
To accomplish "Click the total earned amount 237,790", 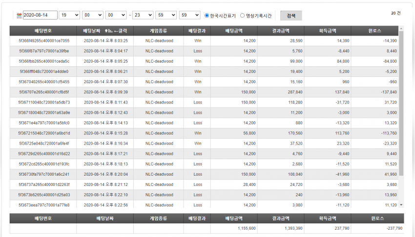I will click(x=342, y=228).
